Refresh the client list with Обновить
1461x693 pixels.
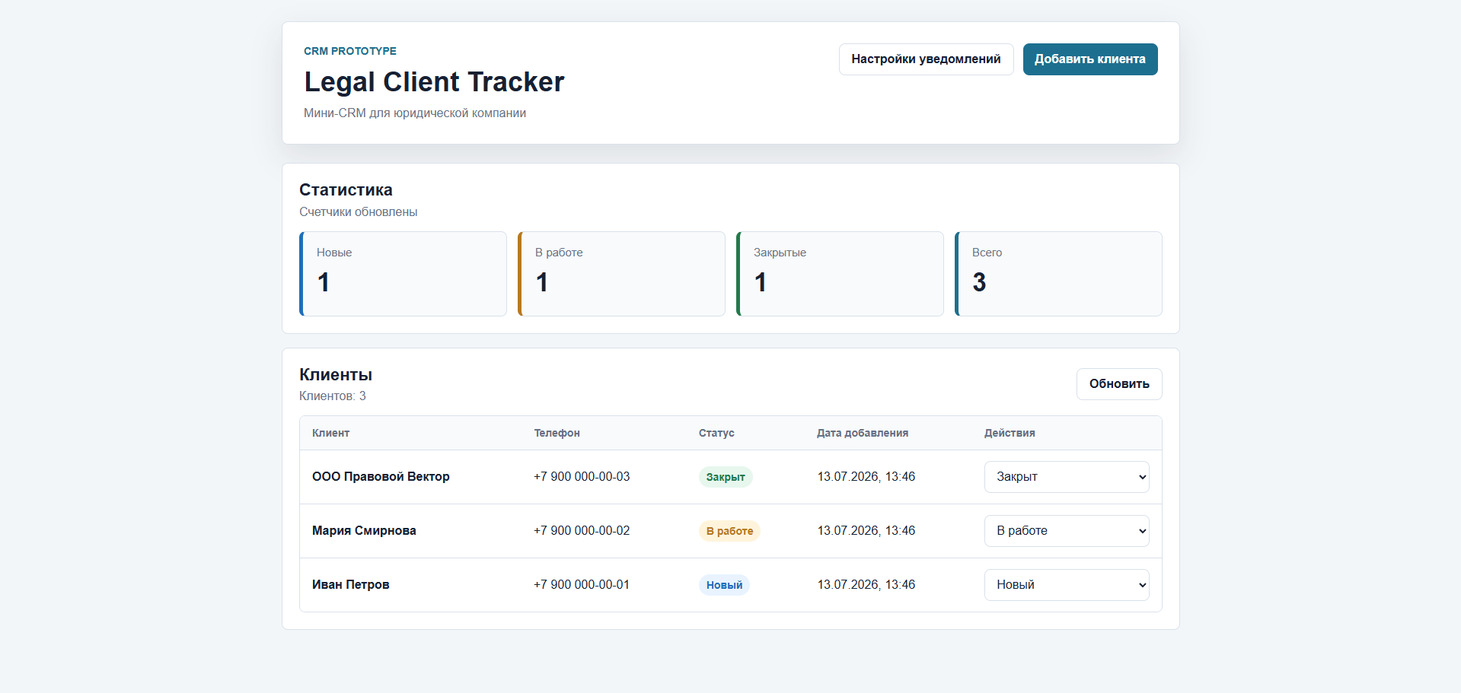(1118, 384)
